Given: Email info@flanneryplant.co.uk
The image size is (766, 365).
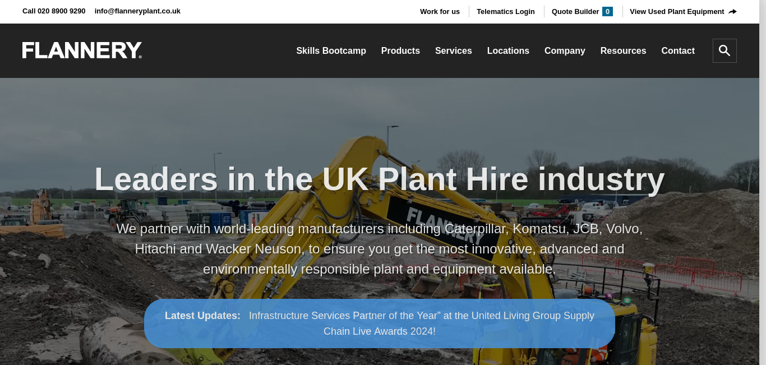Looking at the screenshot, I should [137, 11].
